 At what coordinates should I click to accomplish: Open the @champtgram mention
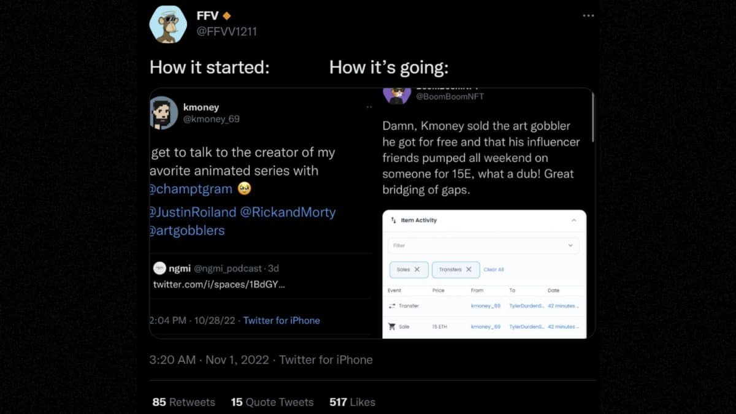[191, 190]
